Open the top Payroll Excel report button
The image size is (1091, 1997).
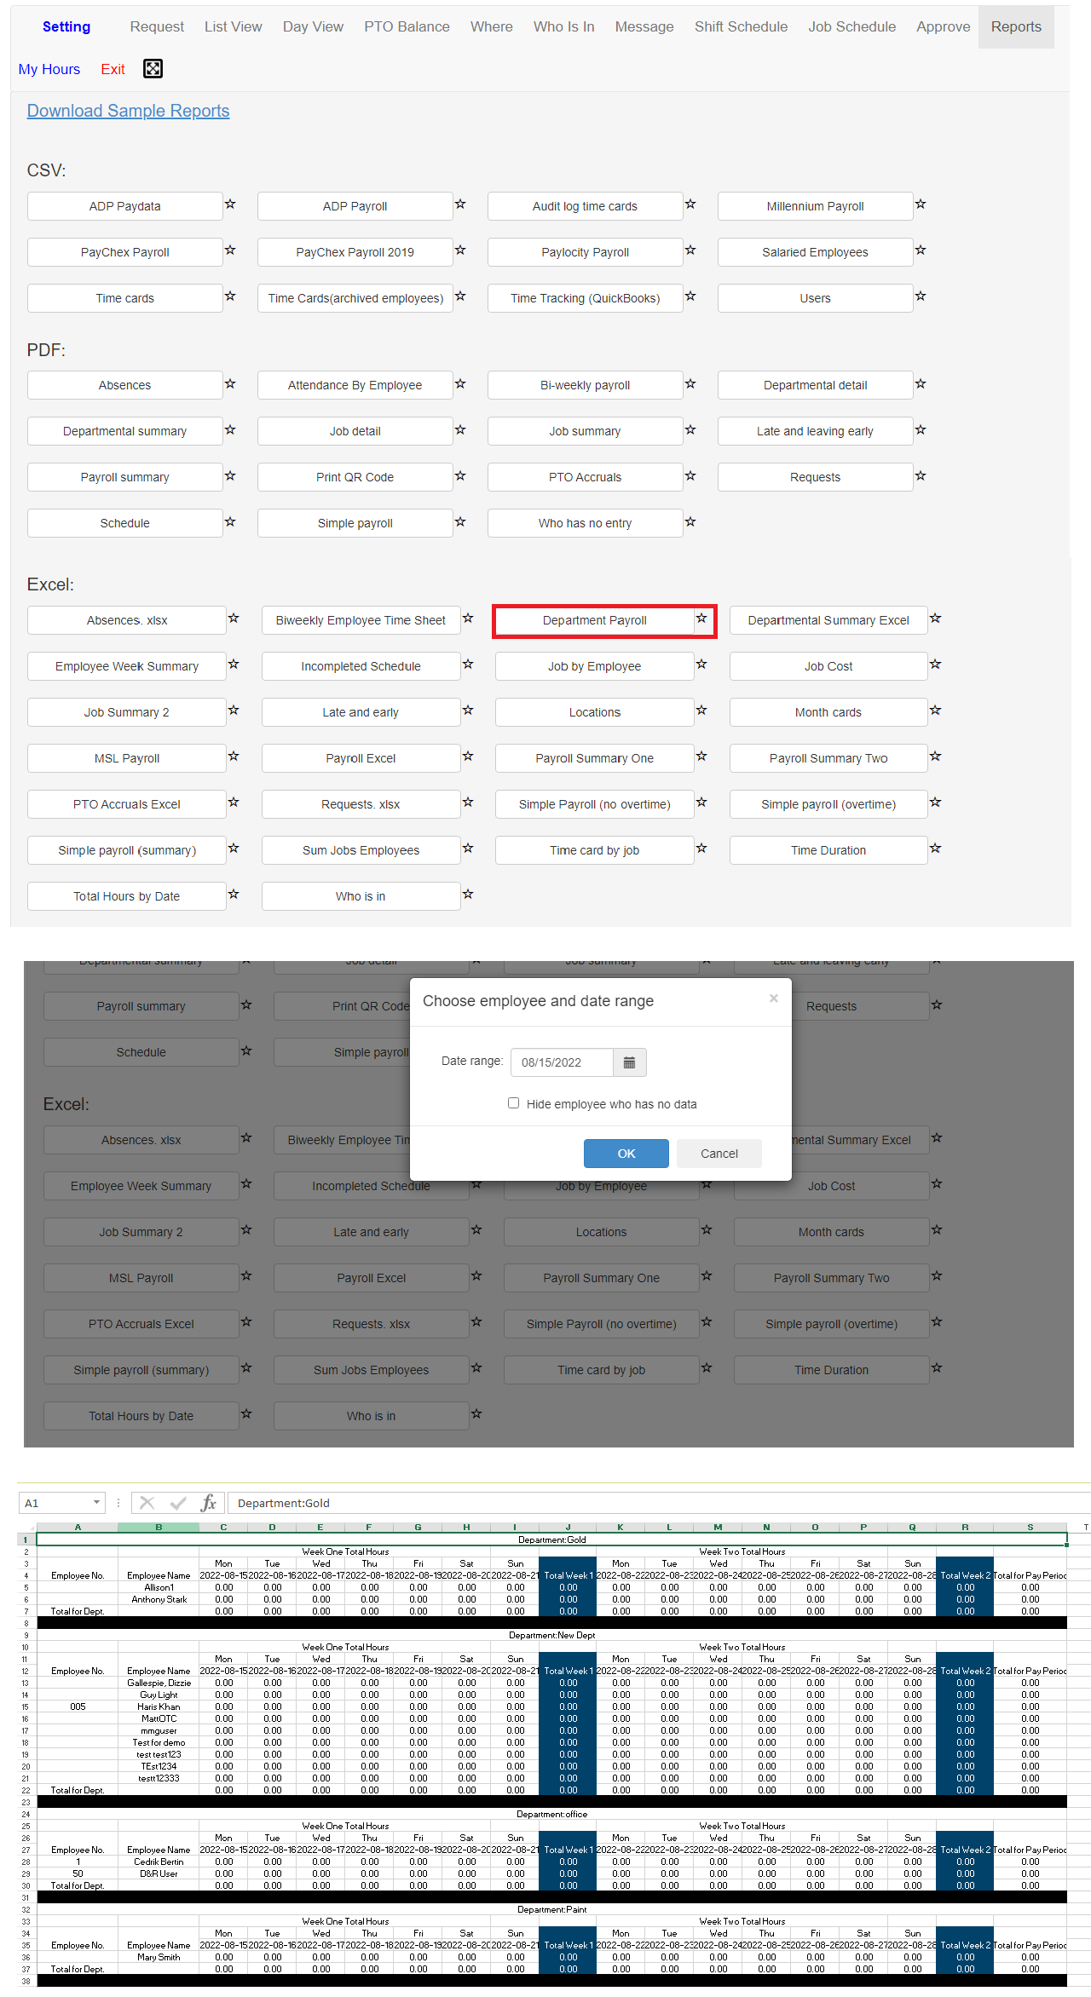point(361,758)
